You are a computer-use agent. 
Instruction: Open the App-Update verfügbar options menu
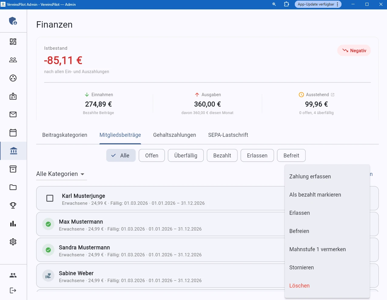pyautogui.click(x=338, y=4)
